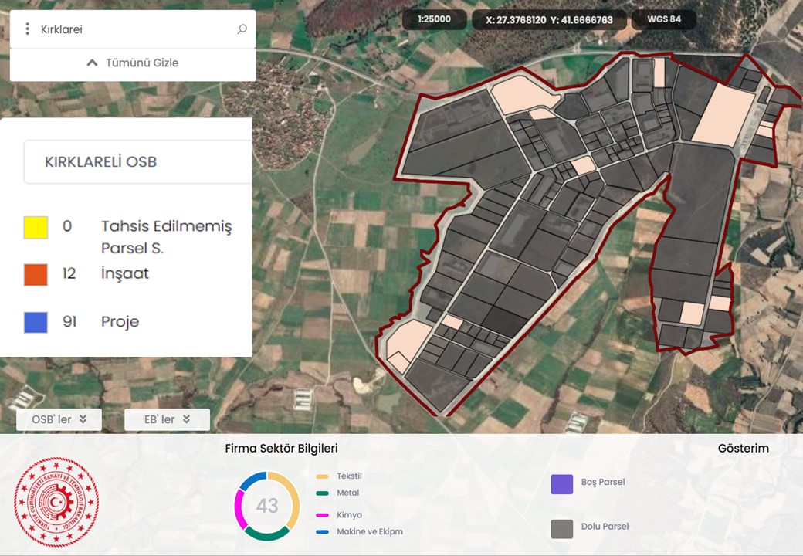
Task: Expand the OSB'ler dropdown
Action: pyautogui.click(x=58, y=419)
